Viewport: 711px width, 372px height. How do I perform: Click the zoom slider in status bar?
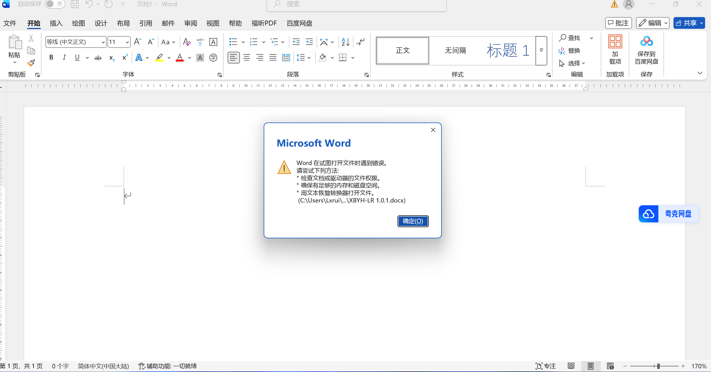[x=658, y=366]
